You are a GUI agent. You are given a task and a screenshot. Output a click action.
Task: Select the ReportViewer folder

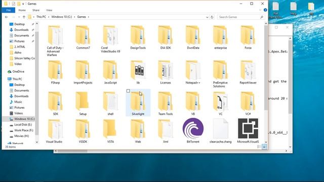tap(248, 72)
